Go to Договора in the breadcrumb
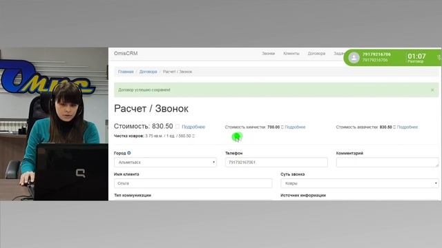442x248 pixels. click(148, 72)
